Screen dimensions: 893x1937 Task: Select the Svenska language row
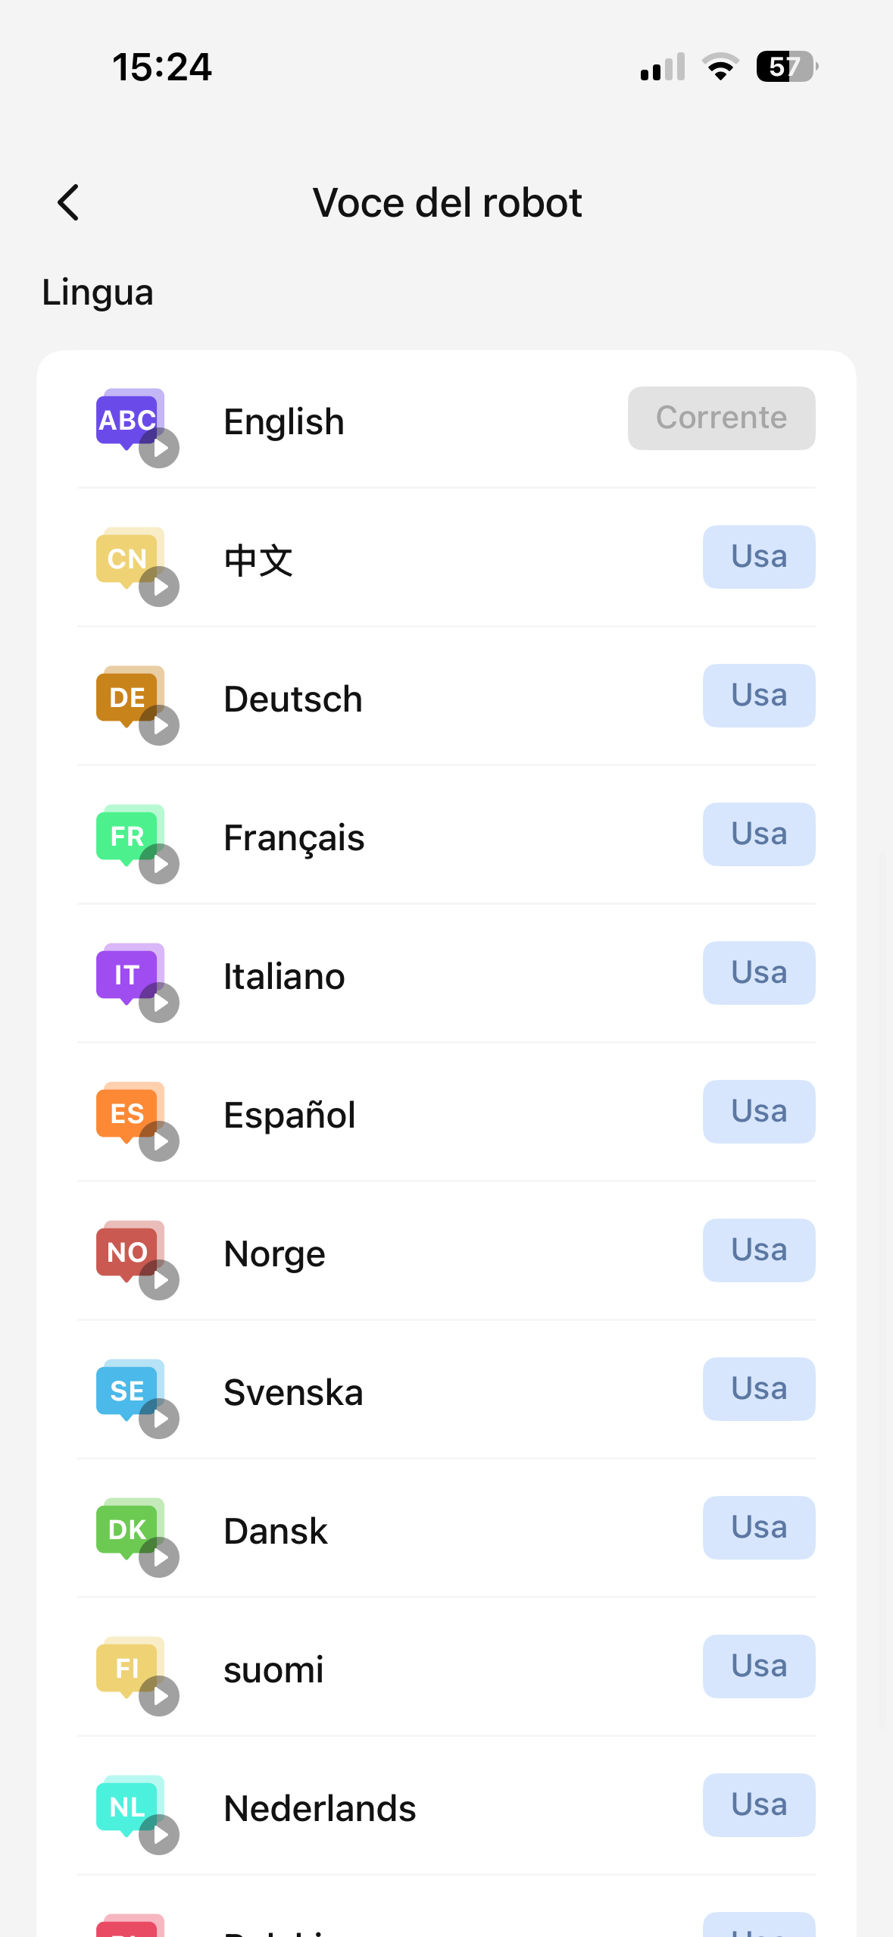[293, 1393]
